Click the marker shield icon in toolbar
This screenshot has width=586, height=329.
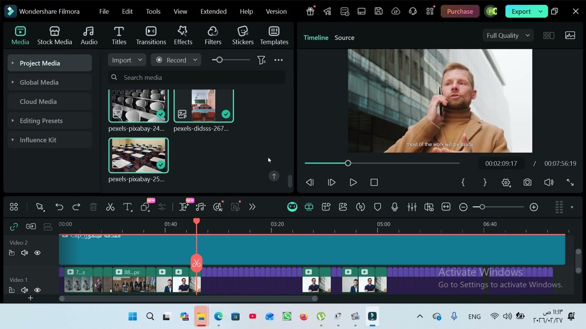click(x=378, y=207)
